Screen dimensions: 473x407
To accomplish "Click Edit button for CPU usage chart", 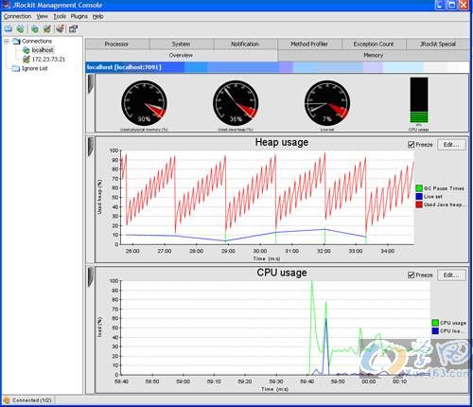I will (451, 275).
